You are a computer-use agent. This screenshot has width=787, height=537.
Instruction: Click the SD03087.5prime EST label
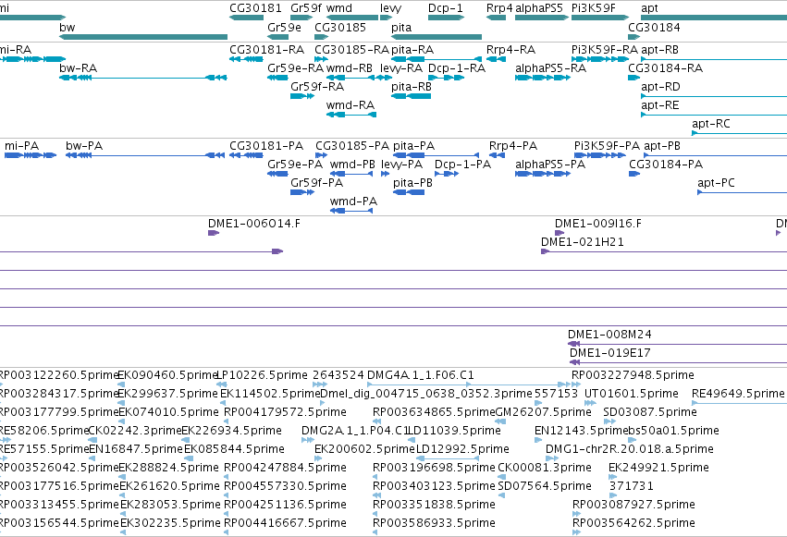tap(650, 412)
